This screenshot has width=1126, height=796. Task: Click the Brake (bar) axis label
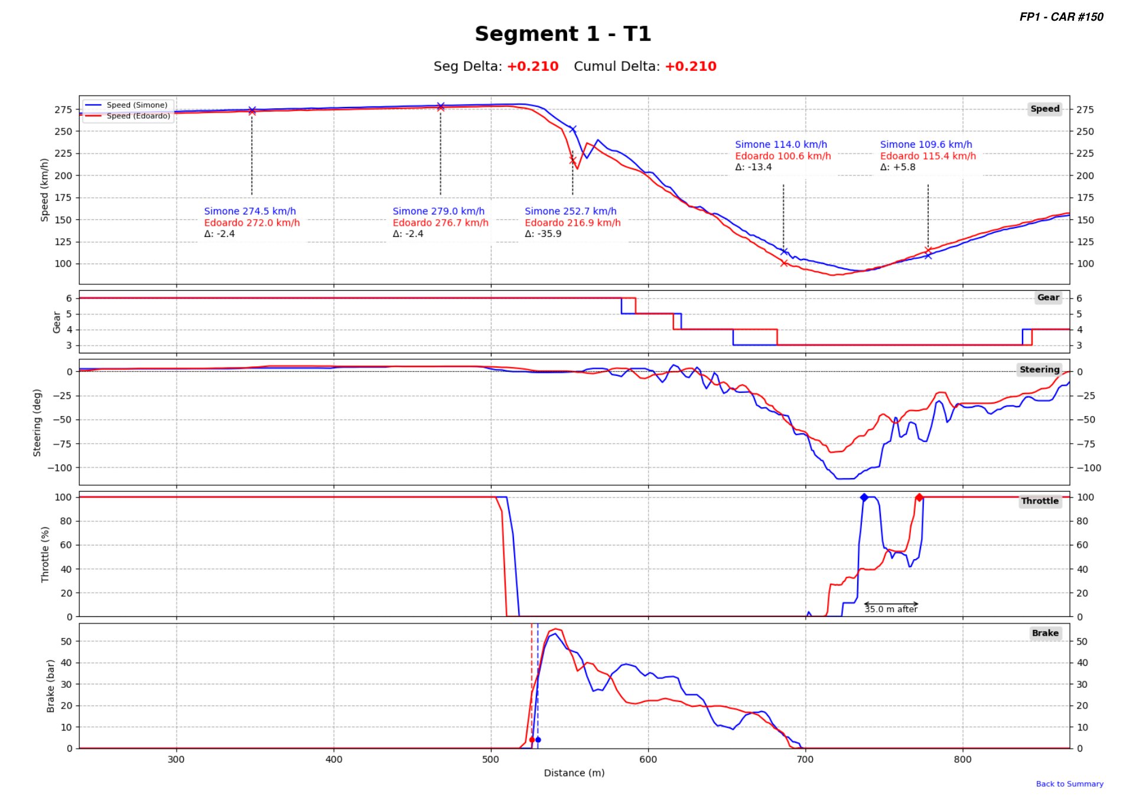coord(50,686)
